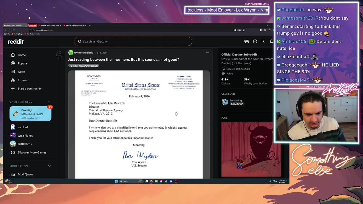Screen dimensions: 363x204
Task: Click Official Destiny Subreddit heading
Action: (239, 54)
